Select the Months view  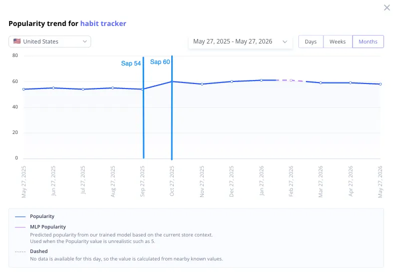coord(368,41)
